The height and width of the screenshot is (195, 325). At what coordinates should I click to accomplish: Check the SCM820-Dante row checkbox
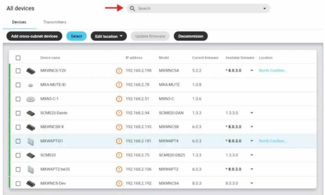coord(18,113)
